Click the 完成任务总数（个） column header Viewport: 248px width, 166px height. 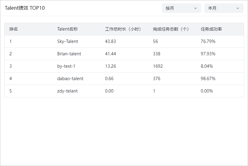(171, 29)
